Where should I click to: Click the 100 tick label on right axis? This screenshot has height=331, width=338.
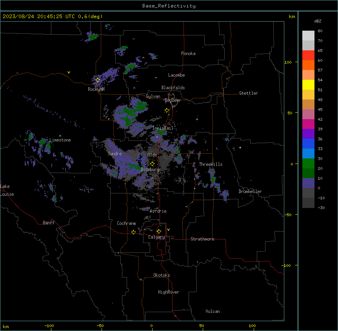tap(288, 62)
